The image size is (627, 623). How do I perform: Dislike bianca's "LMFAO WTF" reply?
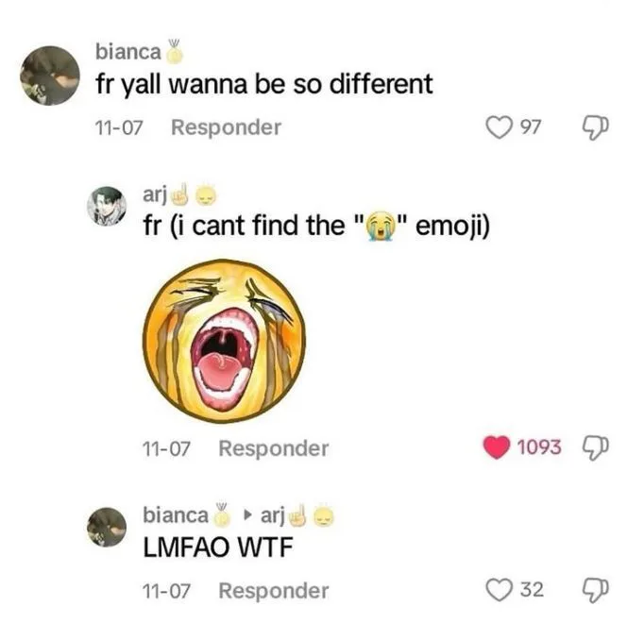[x=596, y=590]
